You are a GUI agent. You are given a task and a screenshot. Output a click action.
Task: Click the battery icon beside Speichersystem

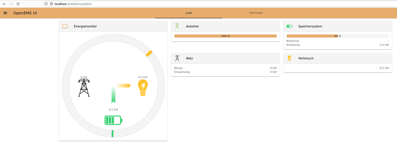(x=289, y=26)
